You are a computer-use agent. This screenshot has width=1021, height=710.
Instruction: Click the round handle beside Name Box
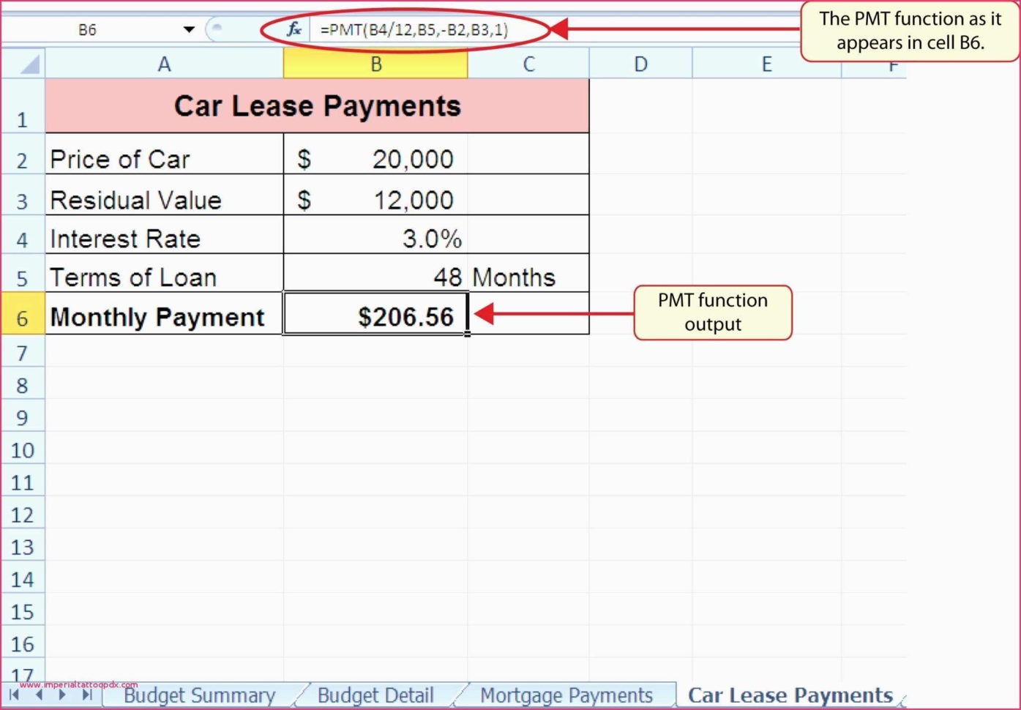(216, 29)
